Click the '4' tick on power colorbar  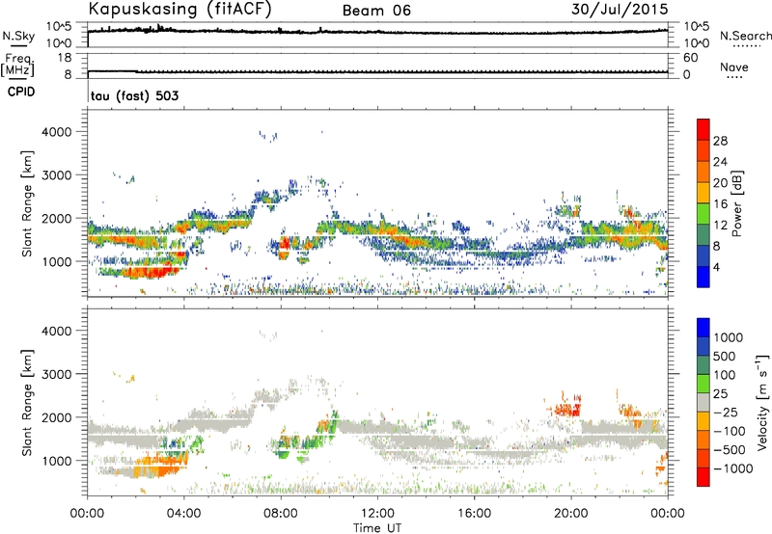pyautogui.click(x=717, y=267)
